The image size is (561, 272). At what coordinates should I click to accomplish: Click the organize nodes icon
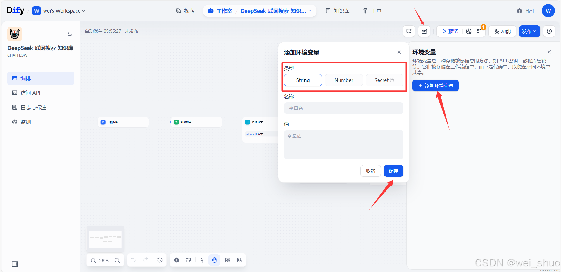pos(239,260)
